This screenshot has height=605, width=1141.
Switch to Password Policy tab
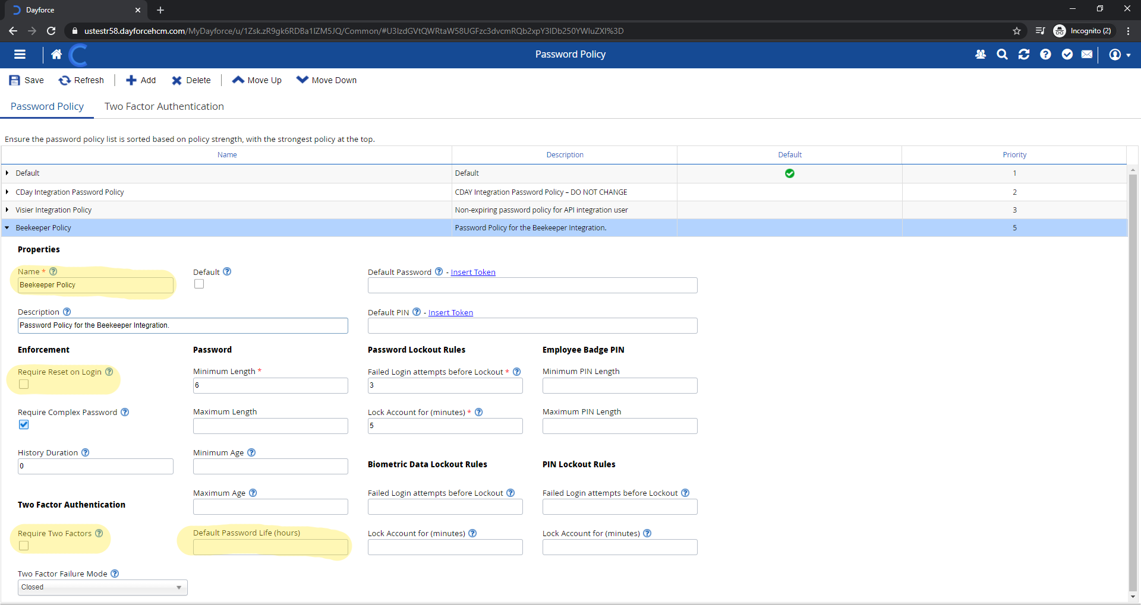coord(47,106)
